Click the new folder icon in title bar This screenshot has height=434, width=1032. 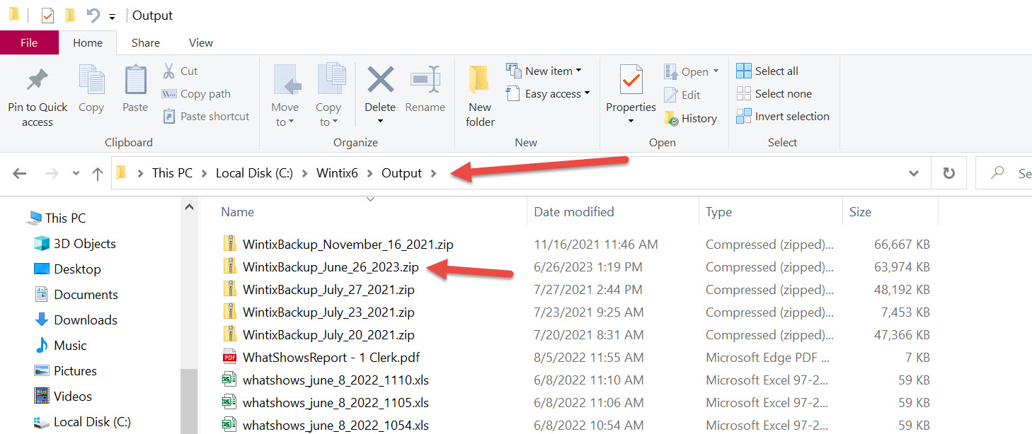(69, 15)
